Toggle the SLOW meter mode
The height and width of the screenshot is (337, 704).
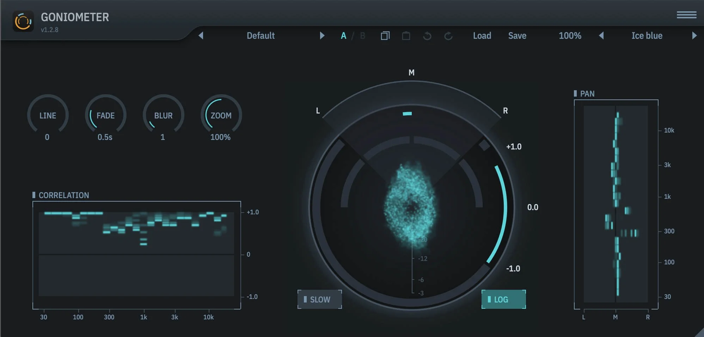click(x=319, y=299)
